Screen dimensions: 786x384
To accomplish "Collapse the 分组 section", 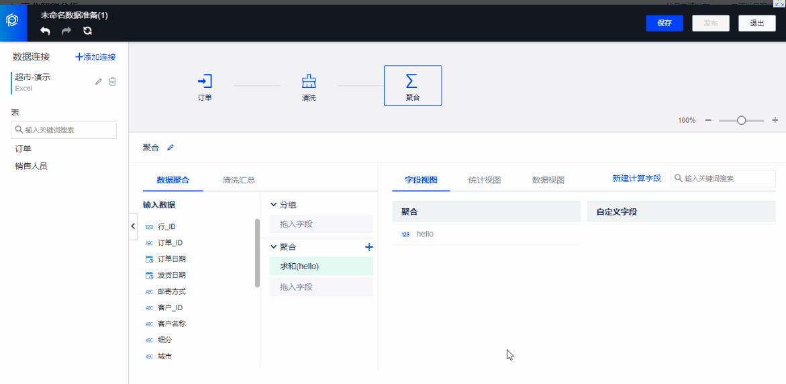I will tap(273, 205).
